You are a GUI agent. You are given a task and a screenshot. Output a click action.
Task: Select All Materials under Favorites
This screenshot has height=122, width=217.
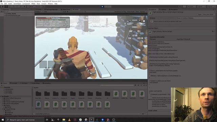tap(9, 89)
